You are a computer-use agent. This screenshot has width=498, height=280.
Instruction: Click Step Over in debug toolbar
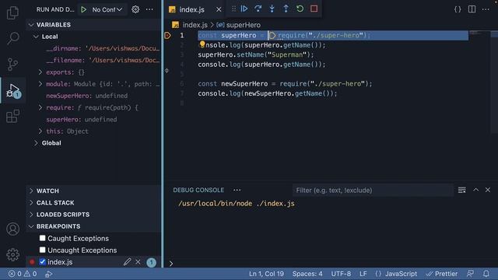tap(258, 9)
